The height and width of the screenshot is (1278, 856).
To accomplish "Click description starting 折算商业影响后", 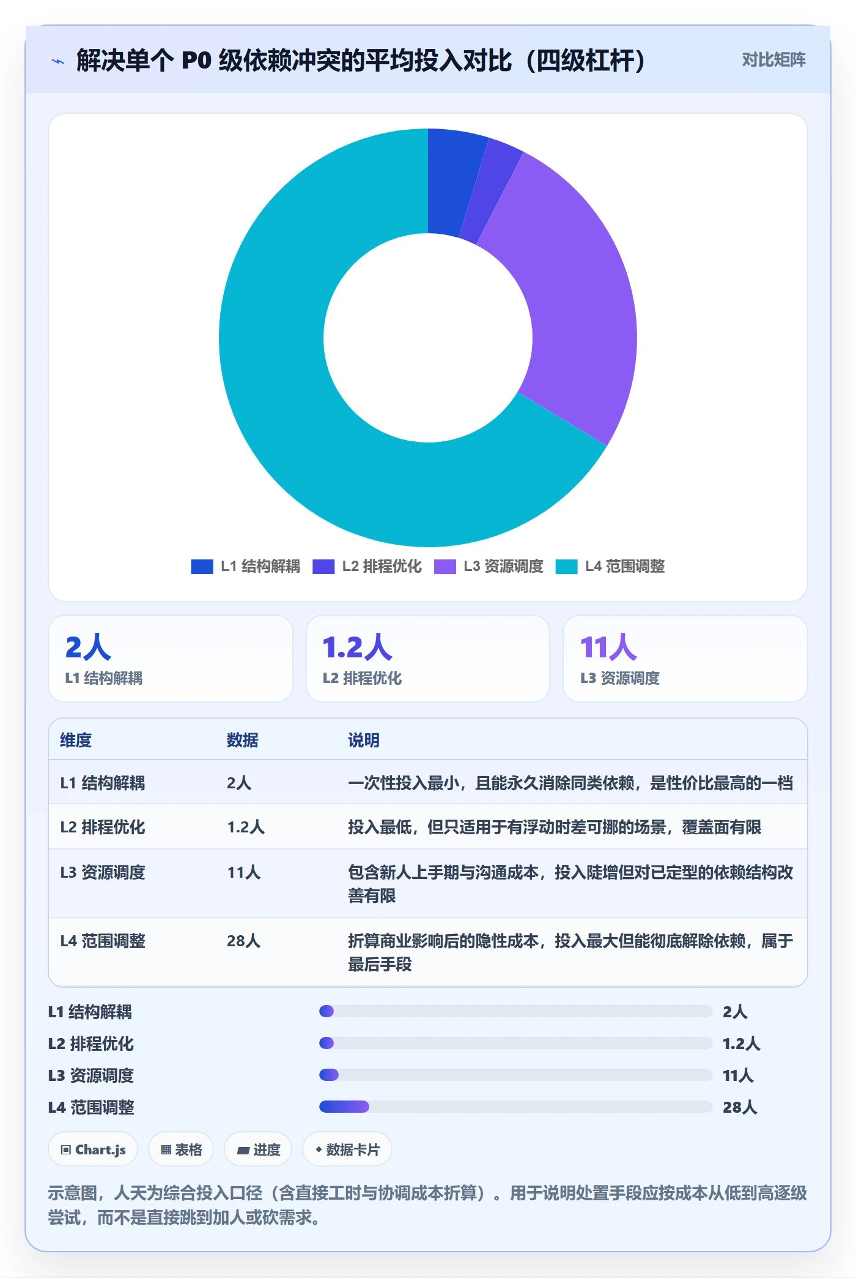I will pyautogui.click(x=570, y=952).
